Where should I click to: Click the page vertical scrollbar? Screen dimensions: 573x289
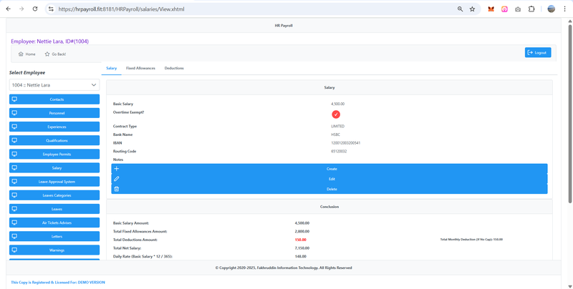(x=569, y=143)
